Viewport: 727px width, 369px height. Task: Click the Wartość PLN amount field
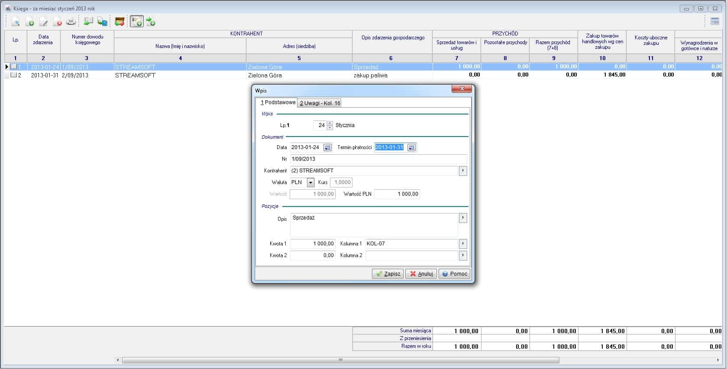coord(397,194)
